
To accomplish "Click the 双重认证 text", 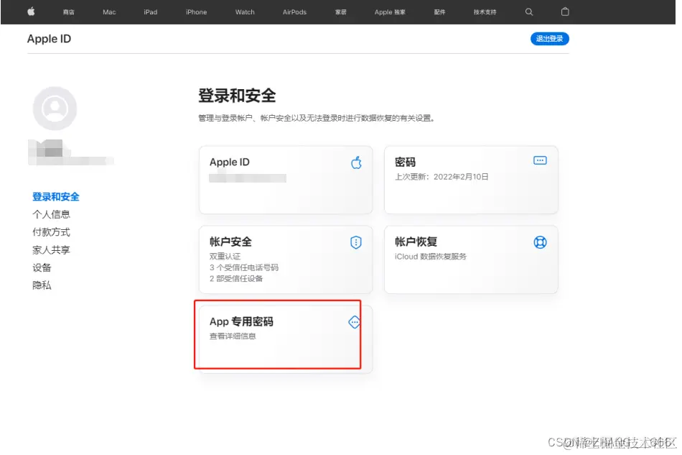I will tap(225, 257).
